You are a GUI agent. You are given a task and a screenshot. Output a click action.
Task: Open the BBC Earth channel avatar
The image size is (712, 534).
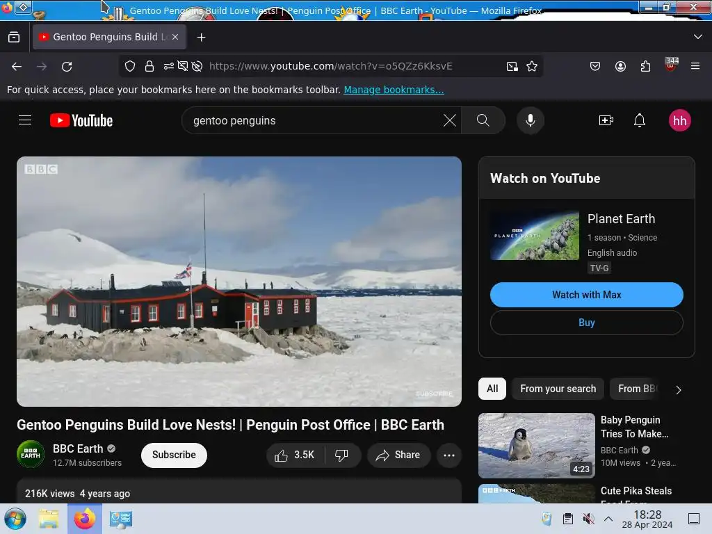(x=31, y=454)
